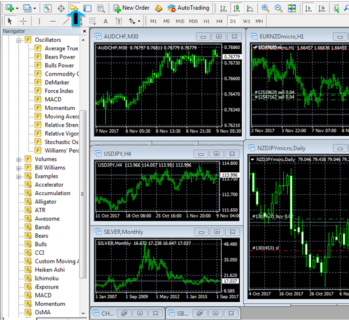Switch chart to bar chart icon
The height and width of the screenshot is (320, 349).
point(223,8)
